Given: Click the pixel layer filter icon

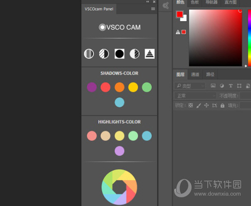Looking at the screenshot, I should (213, 86).
